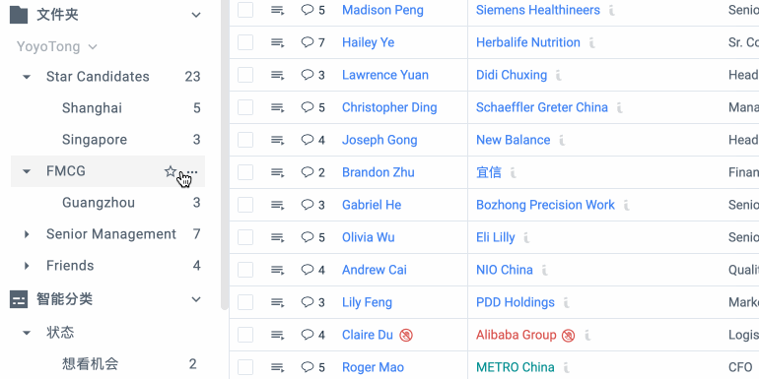Show info for Siemens Healthineers company

[x=612, y=10]
